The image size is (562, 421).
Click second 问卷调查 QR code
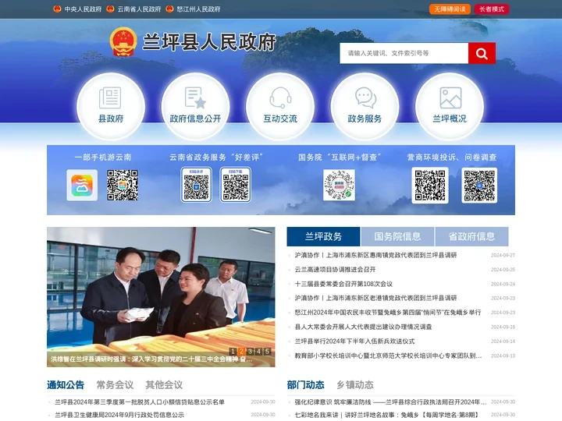pos(479,186)
